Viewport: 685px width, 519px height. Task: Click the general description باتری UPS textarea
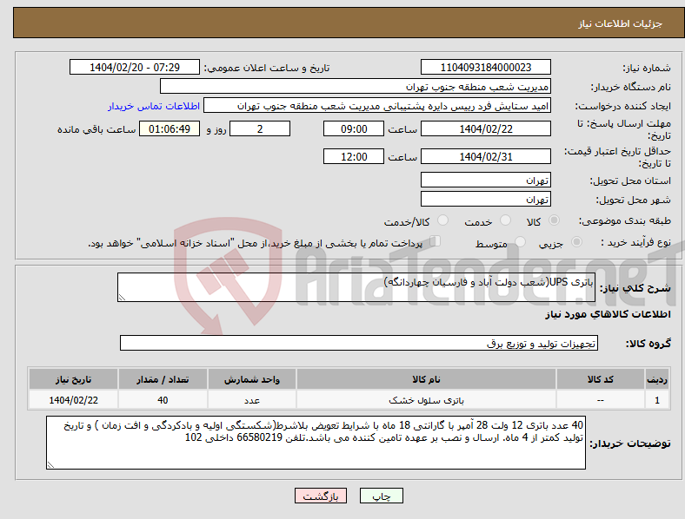click(x=356, y=287)
